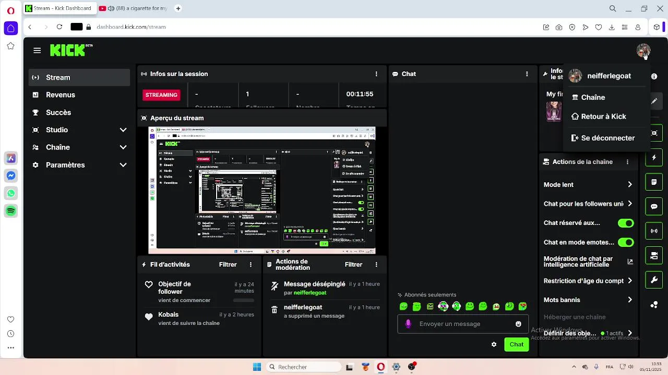Click Windows Start button on taskbar

click(257, 367)
